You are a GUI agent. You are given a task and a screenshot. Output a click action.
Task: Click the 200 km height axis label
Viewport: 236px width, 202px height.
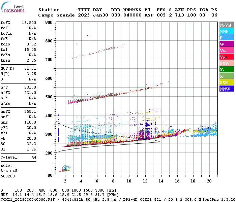(49, 153)
